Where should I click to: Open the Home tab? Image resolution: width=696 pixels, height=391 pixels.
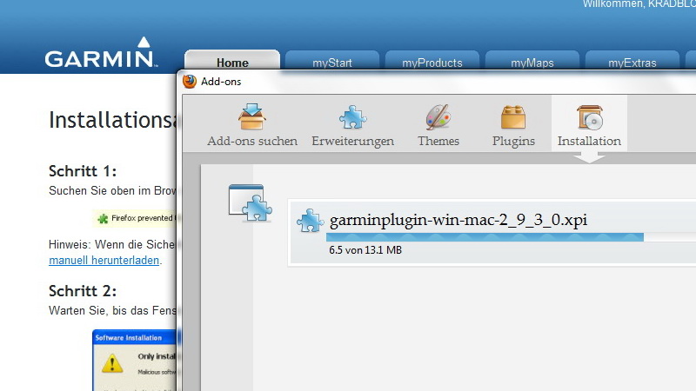(232, 63)
